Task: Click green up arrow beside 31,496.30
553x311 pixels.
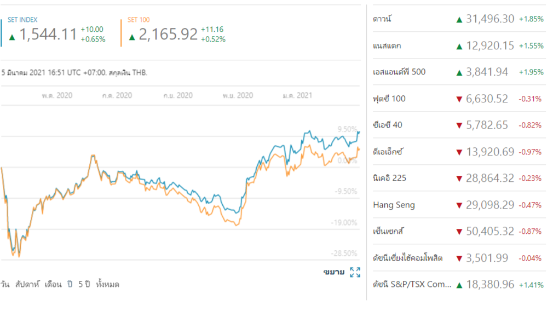Action: [459, 19]
